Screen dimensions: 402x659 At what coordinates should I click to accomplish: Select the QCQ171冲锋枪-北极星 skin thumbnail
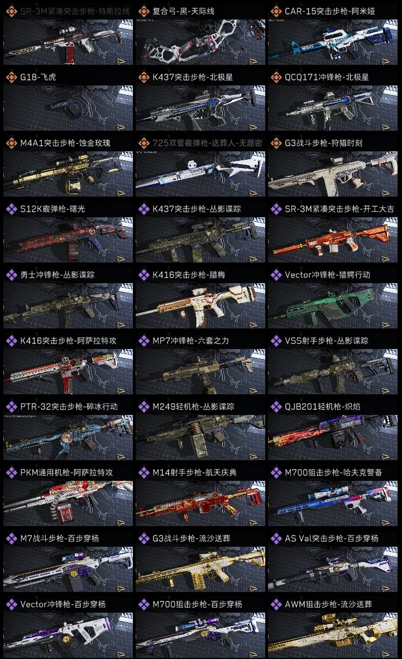click(x=333, y=108)
